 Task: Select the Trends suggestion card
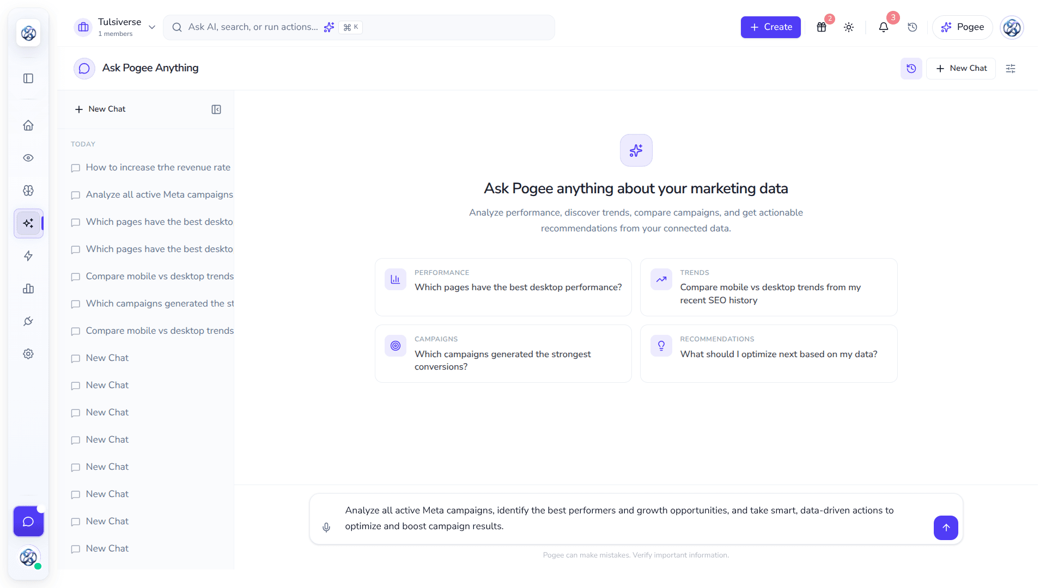(769, 287)
